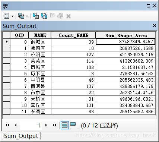
Task: Click the selection status text (0 / 12 已选择)
Action: tap(99, 125)
